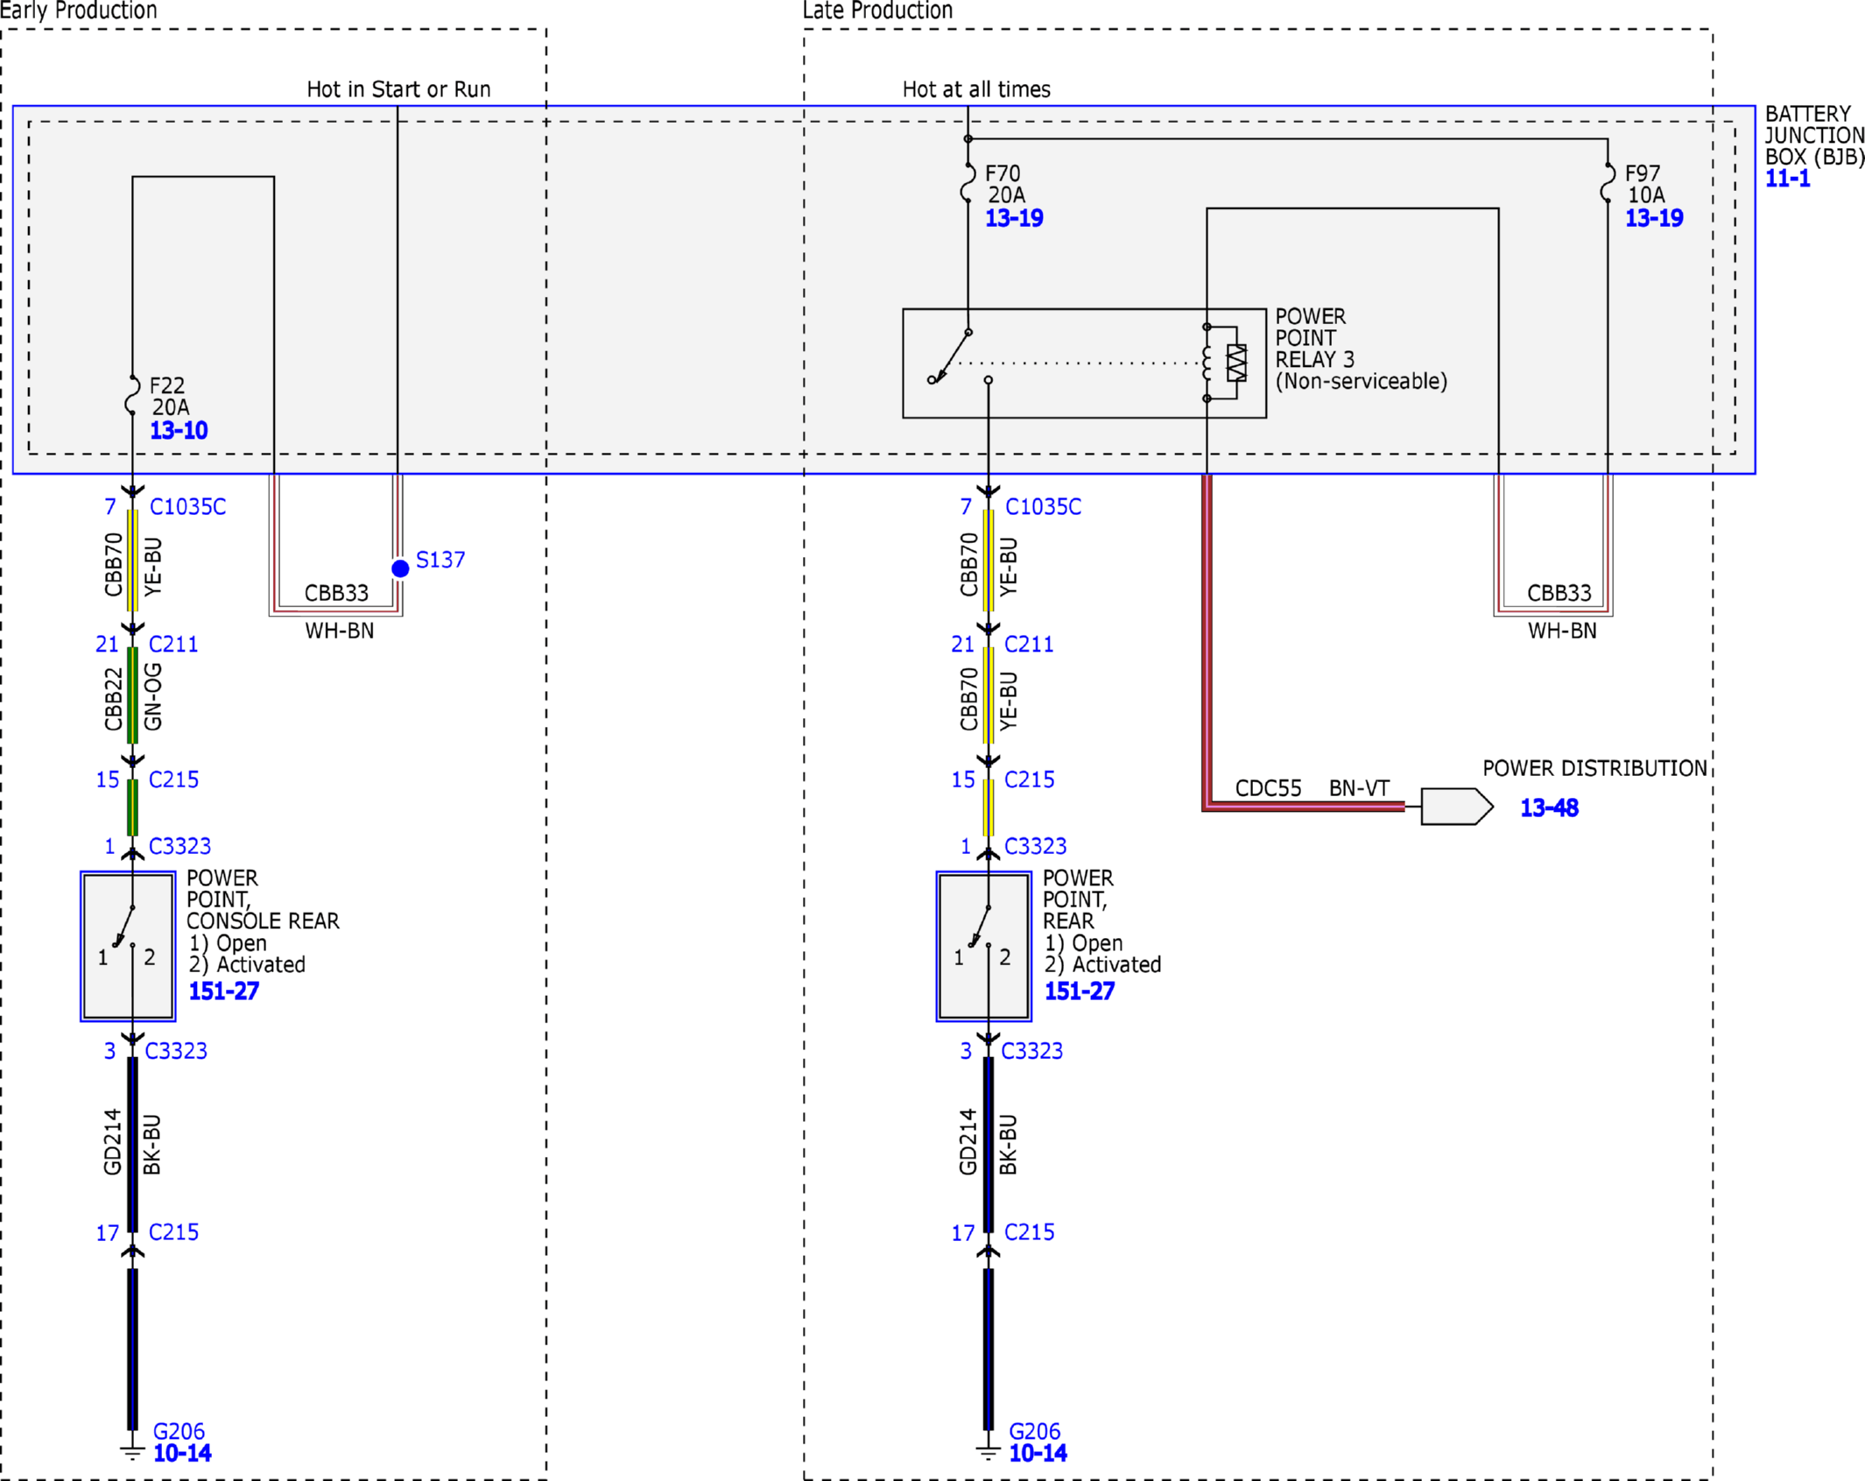Click the "Hot in Start or Run" label

(398, 89)
